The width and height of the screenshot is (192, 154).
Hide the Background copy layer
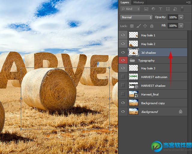tap(123, 103)
